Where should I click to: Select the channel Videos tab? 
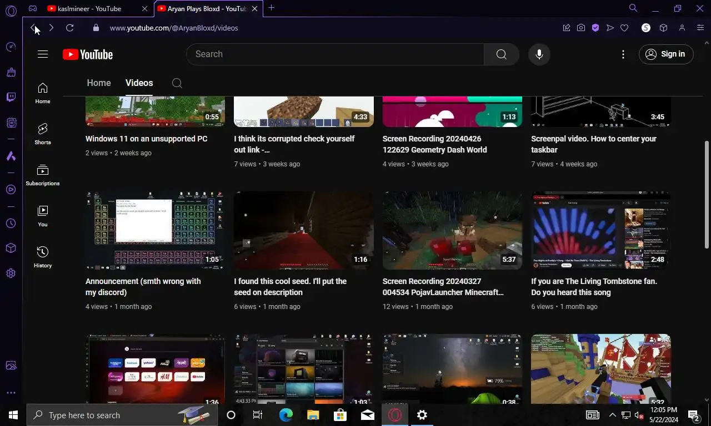click(139, 83)
